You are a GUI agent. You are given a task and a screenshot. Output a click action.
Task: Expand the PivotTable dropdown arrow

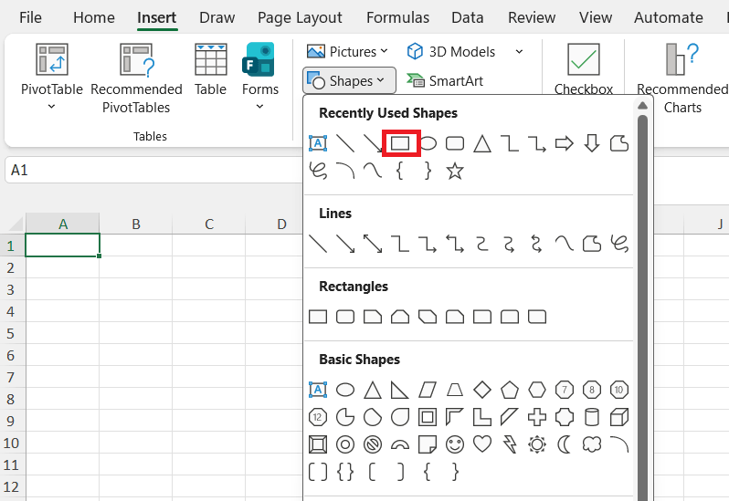tap(51, 107)
